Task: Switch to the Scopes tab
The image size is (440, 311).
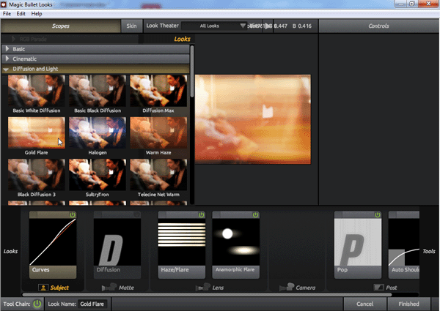Action: (x=61, y=26)
